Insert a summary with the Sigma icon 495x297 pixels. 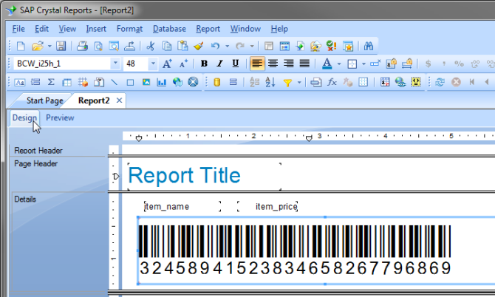(51, 83)
